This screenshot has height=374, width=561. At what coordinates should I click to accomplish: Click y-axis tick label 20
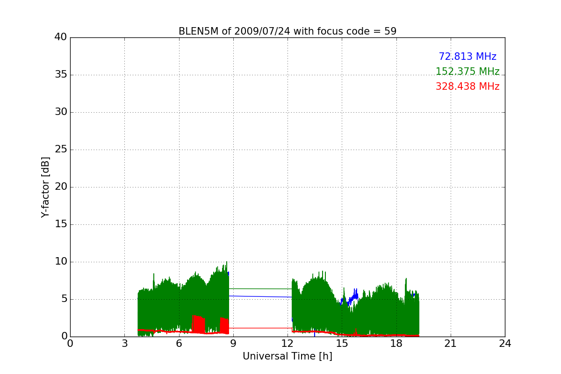coord(61,187)
